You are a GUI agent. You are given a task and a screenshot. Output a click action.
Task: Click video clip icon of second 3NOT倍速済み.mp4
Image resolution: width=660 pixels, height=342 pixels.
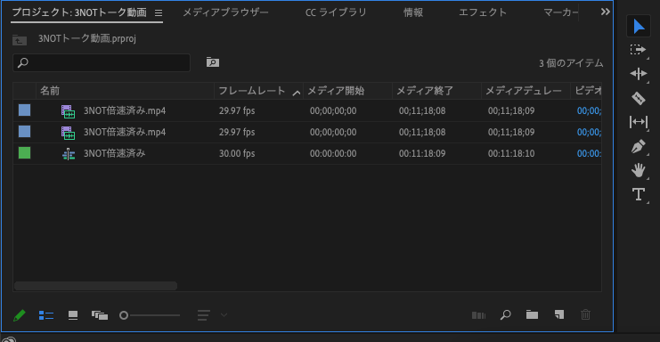coord(69,133)
